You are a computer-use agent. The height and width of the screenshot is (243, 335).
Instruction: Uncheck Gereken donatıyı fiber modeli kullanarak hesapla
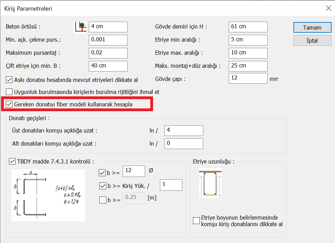(10, 104)
